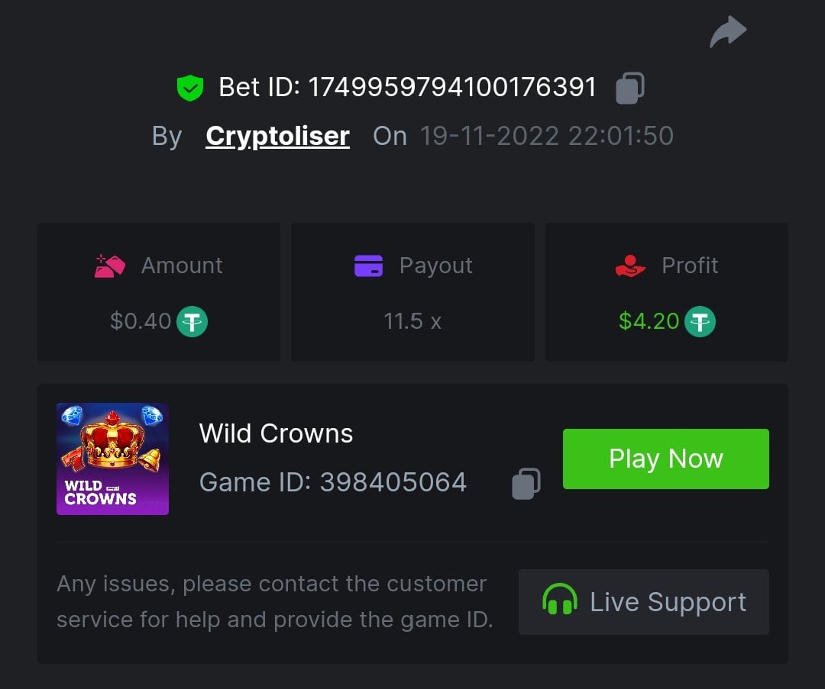Copy the Bet ID
Viewport: 825px width, 689px height.
(630, 88)
